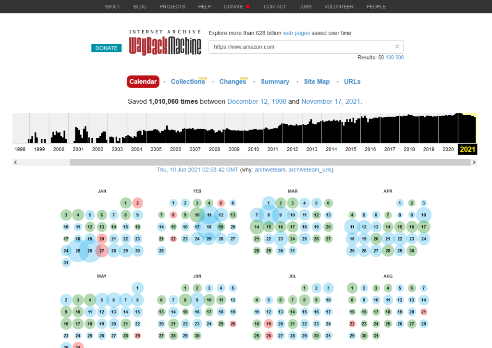This screenshot has height=348, width=492.
Task: Open the ABOUT menu item
Action: [112, 7]
